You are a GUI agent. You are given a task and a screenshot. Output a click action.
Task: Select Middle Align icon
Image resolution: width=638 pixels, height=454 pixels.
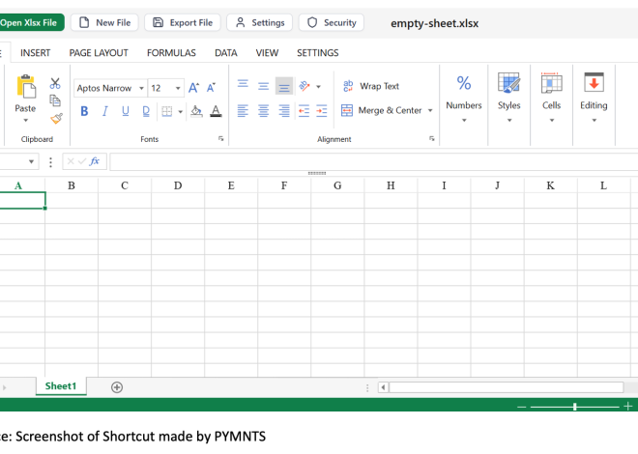click(x=263, y=86)
